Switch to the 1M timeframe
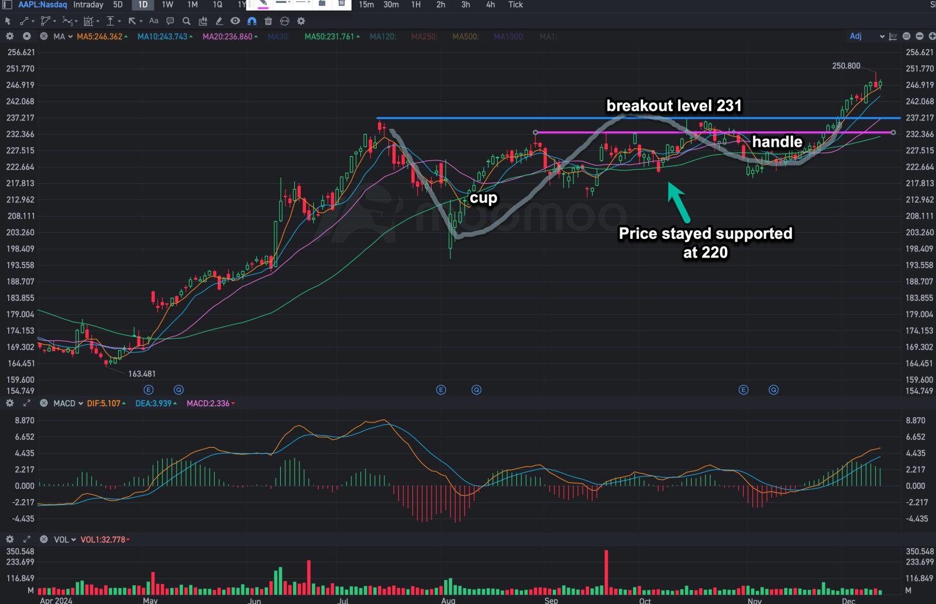Viewport: 936px width, 604px height. tap(192, 5)
